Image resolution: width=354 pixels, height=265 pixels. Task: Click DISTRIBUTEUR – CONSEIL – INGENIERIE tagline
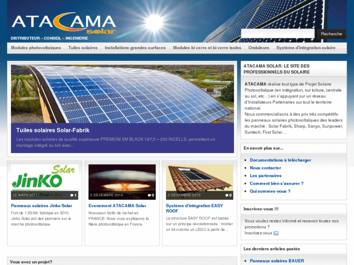tap(50, 38)
